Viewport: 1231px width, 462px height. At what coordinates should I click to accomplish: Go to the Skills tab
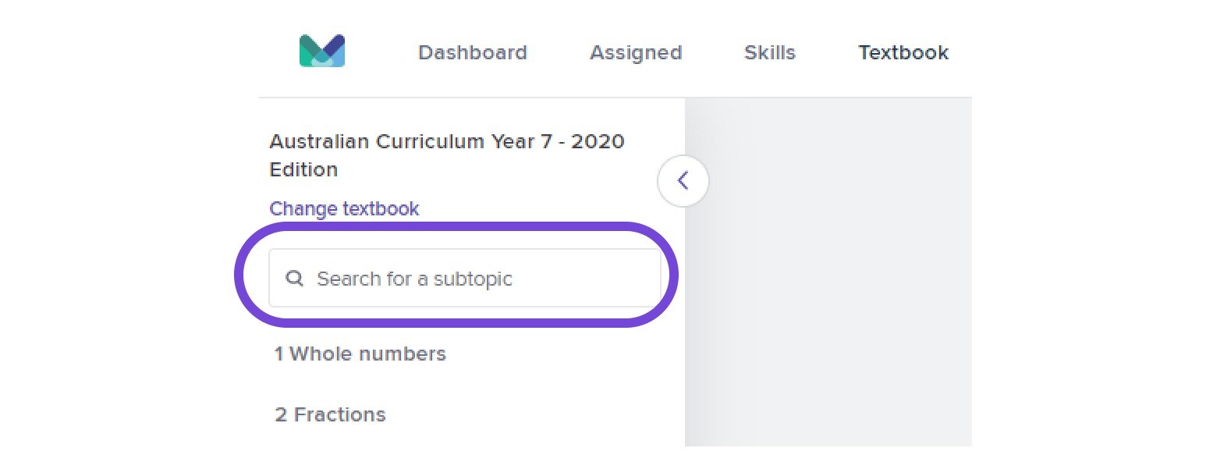click(x=770, y=52)
